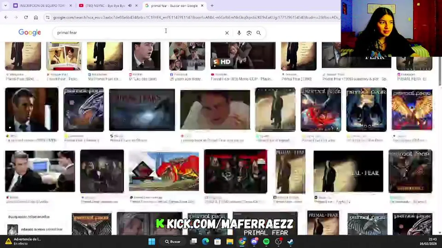Switch to NSYNC - Bye Bye Bye tab
The height and width of the screenshot is (248, 442).
[108, 6]
